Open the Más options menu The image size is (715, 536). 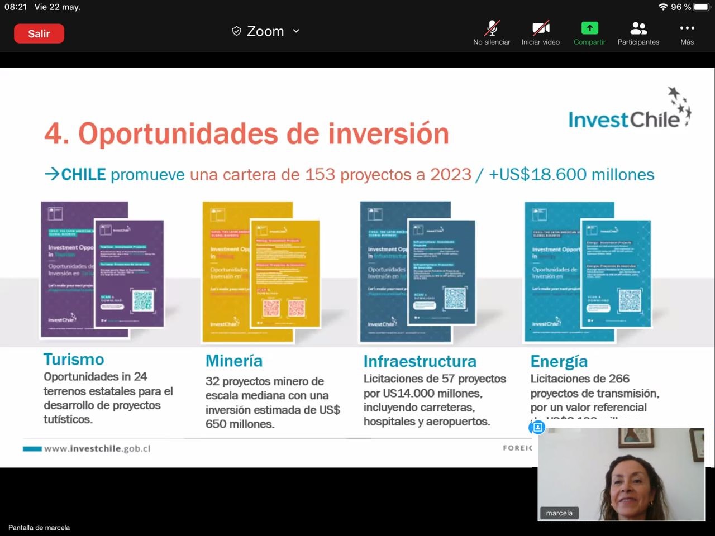pos(687,33)
